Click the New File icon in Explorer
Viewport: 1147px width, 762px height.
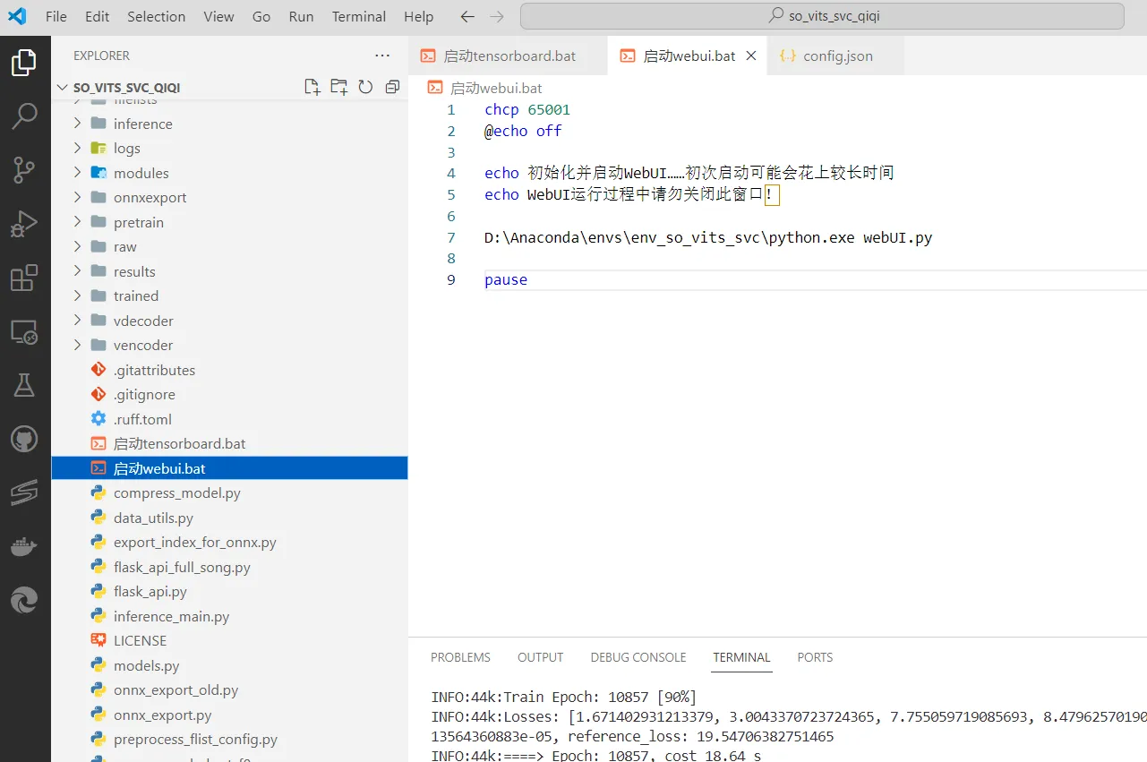pos(312,87)
